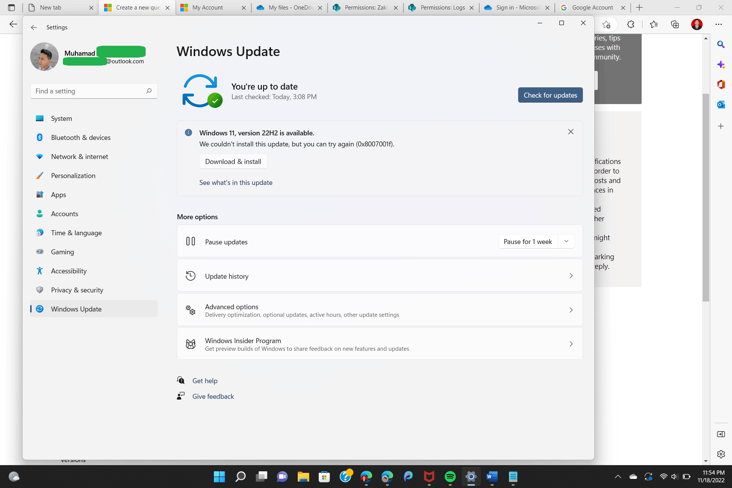Click Check for updates button
This screenshot has width=732, height=488.
click(x=550, y=95)
